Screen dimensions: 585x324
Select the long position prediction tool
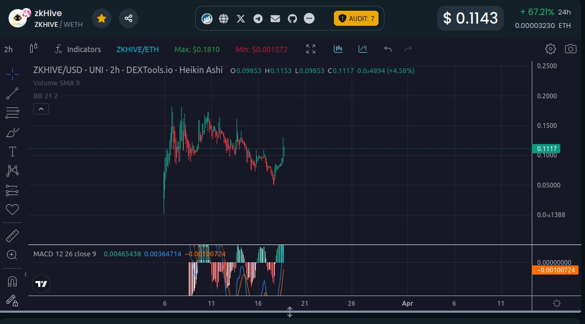[x=12, y=190]
